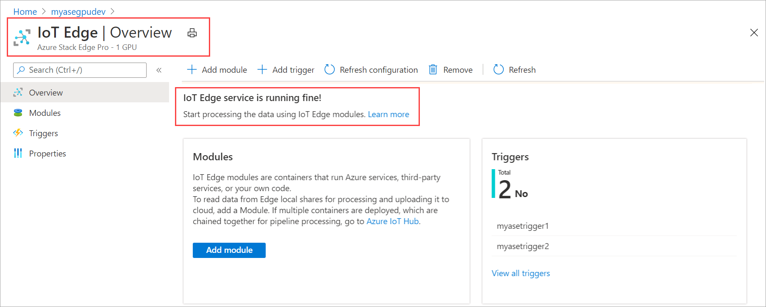Screen dimensions: 766x307
Task: Select the Modules icon in sidebar
Action: [18, 113]
